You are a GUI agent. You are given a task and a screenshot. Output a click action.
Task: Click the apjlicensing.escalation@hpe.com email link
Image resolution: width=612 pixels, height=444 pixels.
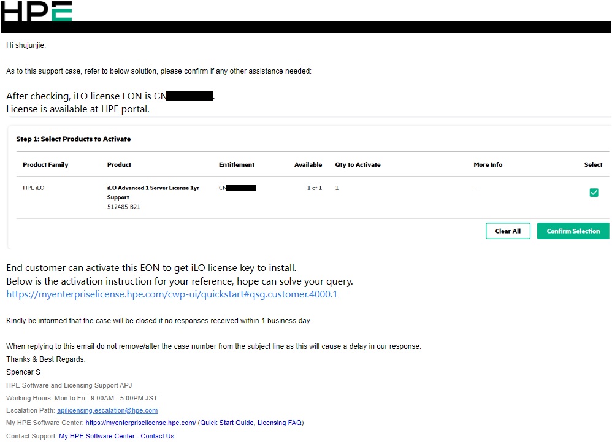[x=107, y=411]
